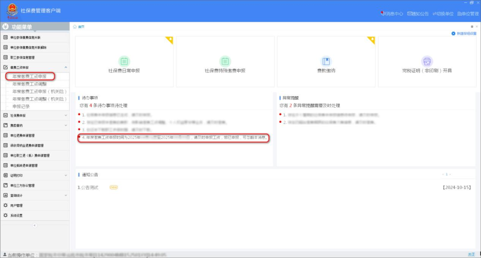Image resolution: width=481 pixels, height=258 pixels.
Task: Open 社保费日常申报 shortcut icon
Action: point(124,61)
